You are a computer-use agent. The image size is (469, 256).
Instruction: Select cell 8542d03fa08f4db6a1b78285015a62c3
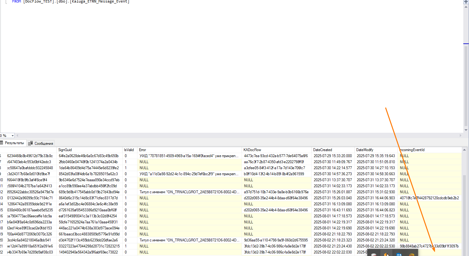pyautogui.click(x=90, y=174)
